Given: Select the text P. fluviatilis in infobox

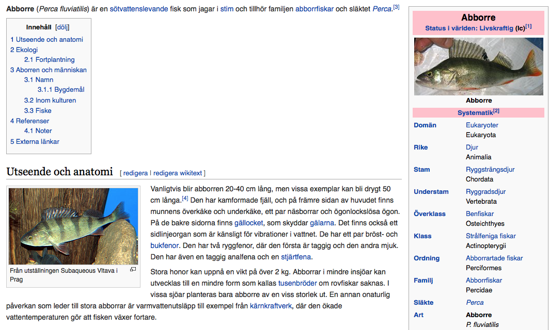Looking at the screenshot, I should (x=482, y=325).
